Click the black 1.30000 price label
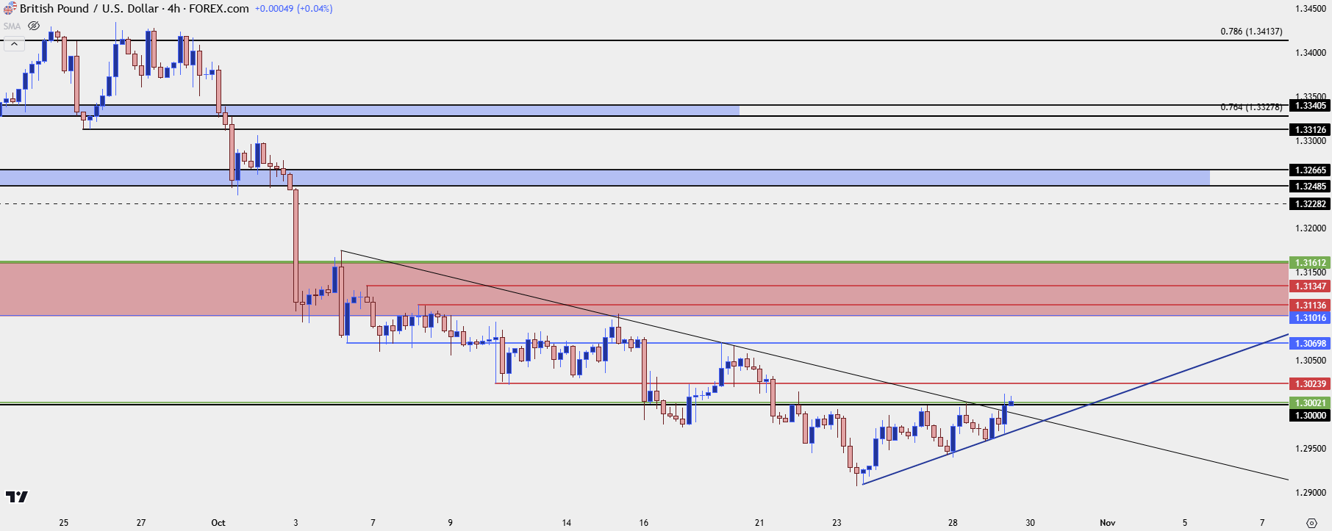Viewport: 1332px width, 531px height. click(1311, 416)
